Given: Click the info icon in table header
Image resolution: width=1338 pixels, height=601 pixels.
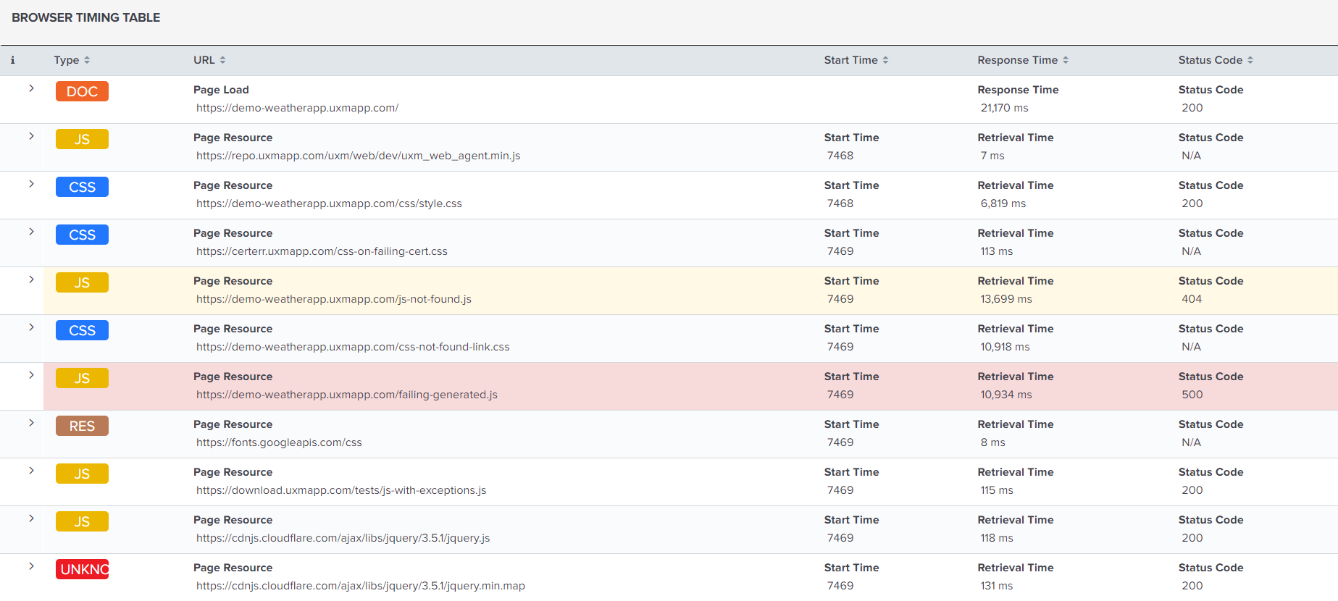Looking at the screenshot, I should 12,60.
